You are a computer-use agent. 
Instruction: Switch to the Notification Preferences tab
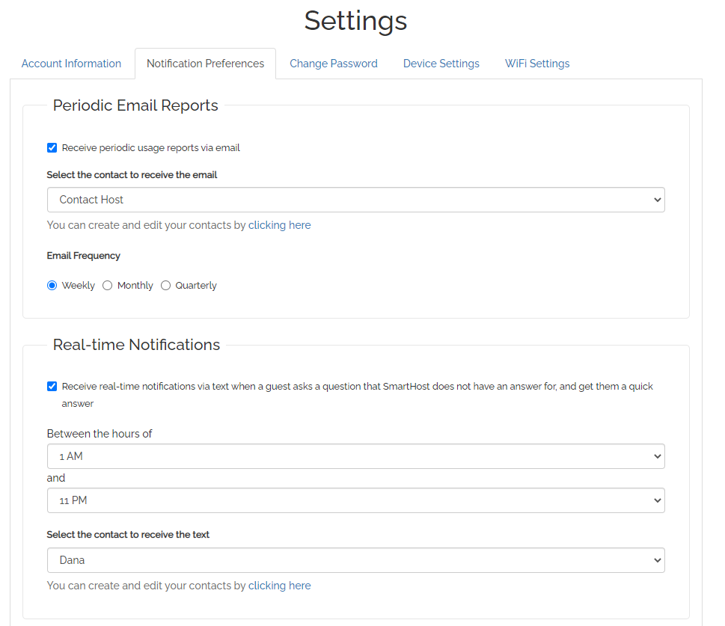(x=205, y=64)
